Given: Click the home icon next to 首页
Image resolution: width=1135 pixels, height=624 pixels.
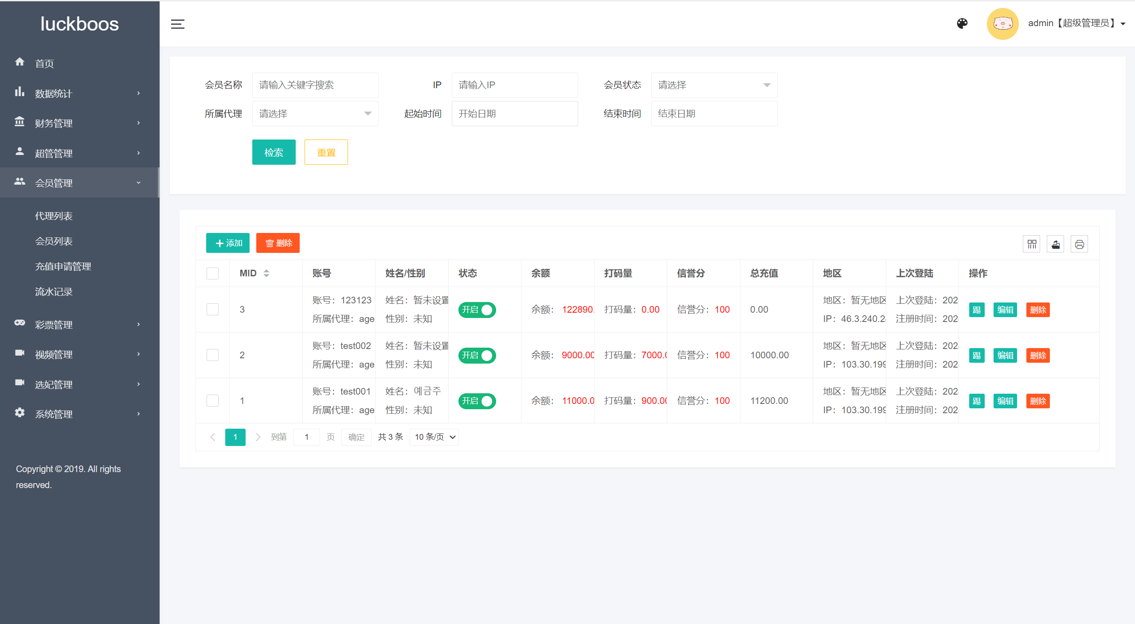Looking at the screenshot, I should (20, 62).
